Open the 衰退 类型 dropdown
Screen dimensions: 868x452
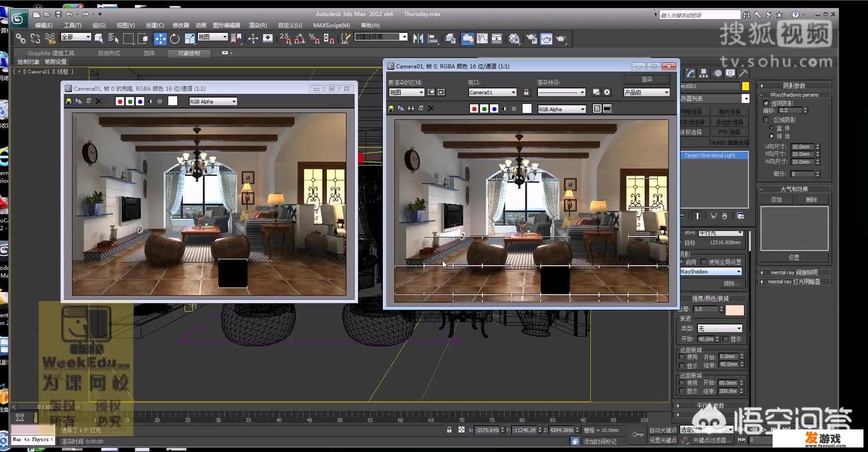720,329
